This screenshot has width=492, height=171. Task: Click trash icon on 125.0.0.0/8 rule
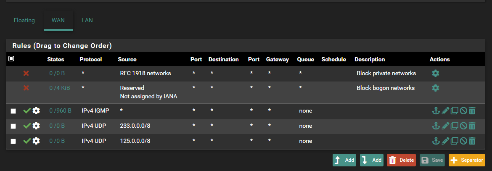tap(472, 141)
